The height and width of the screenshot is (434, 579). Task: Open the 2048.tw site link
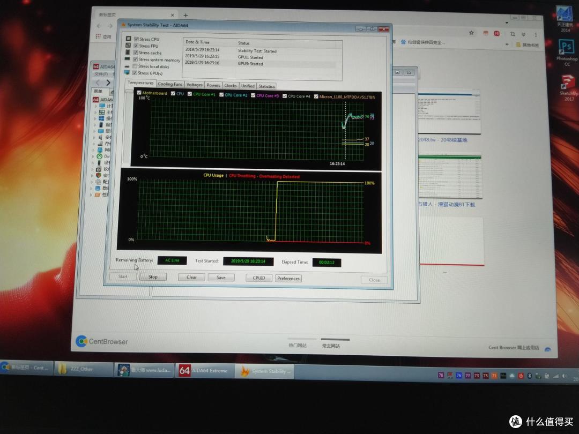[443, 140]
